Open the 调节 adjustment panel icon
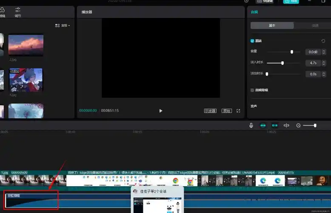 click(17, 12)
